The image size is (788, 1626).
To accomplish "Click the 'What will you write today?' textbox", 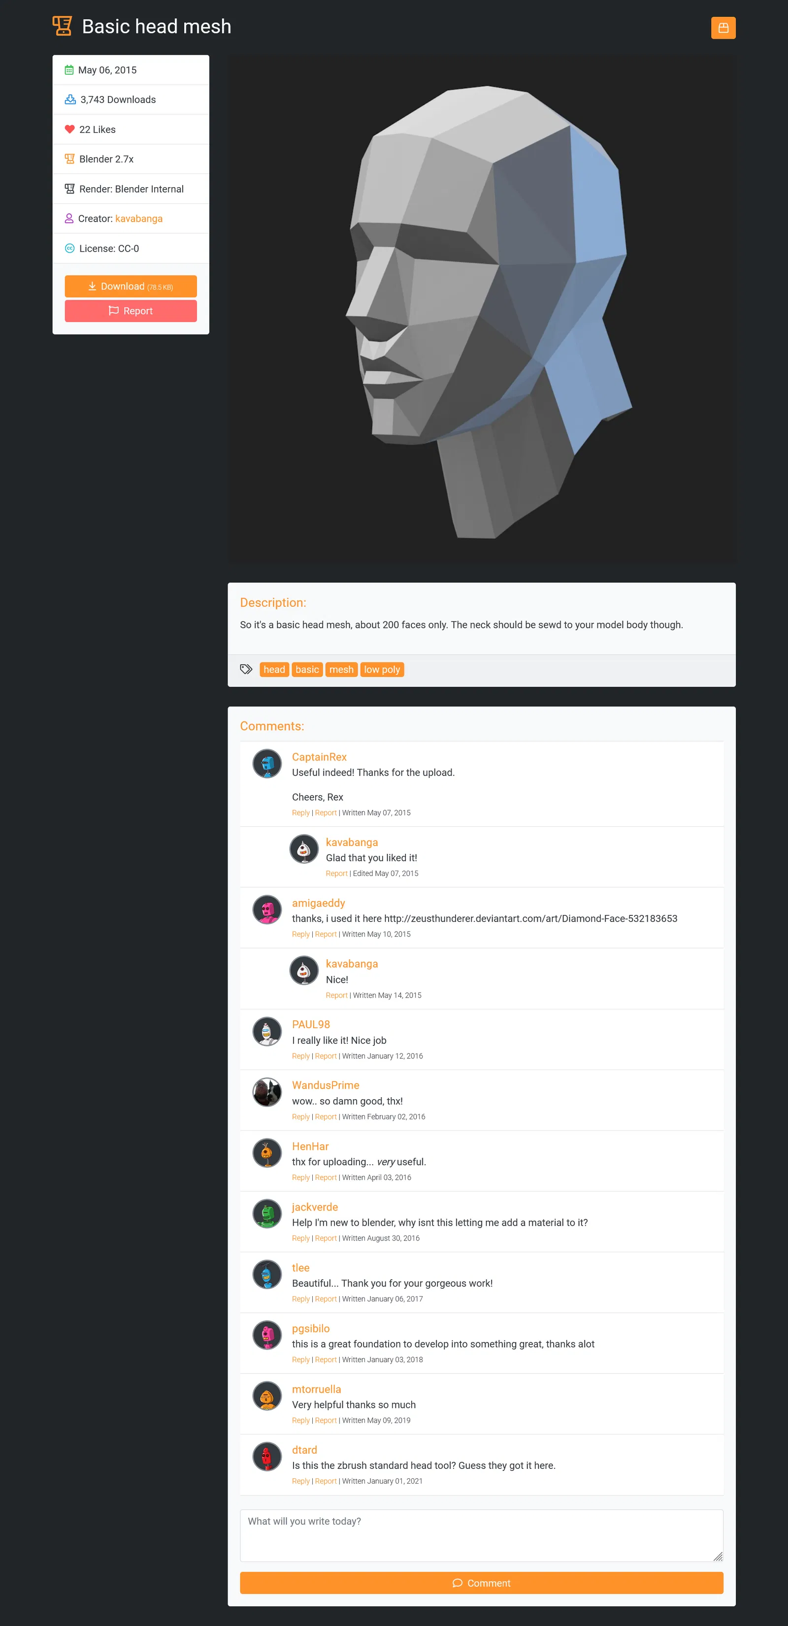I will [481, 1536].
